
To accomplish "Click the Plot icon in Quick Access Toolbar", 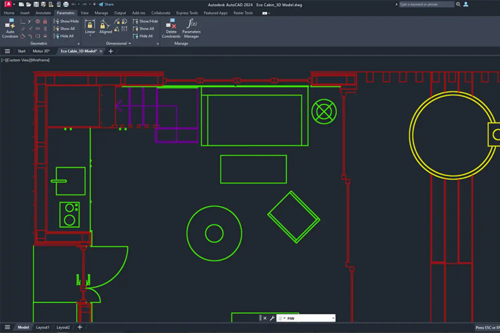I will pos(65,4).
